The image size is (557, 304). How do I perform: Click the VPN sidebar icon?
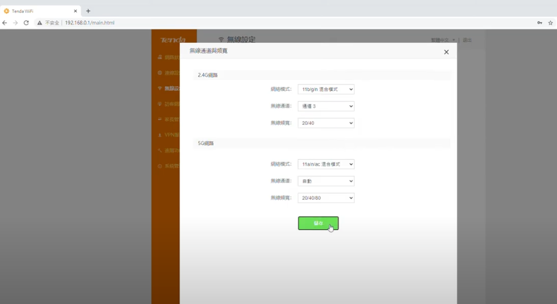pos(160,135)
